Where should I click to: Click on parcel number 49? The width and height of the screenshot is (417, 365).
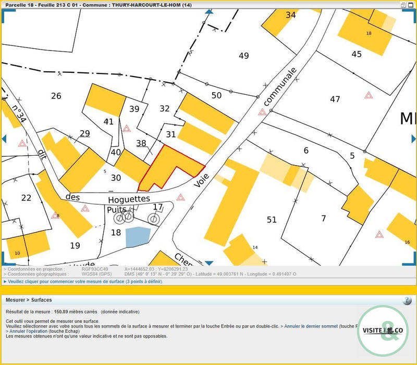tap(243, 56)
